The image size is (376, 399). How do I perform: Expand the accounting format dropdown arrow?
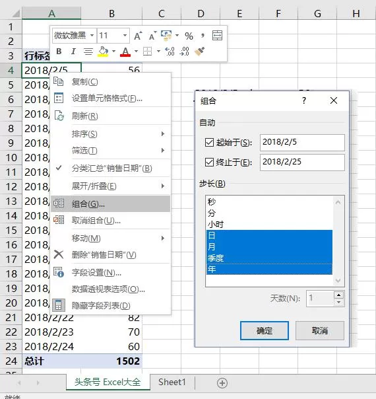(177, 36)
